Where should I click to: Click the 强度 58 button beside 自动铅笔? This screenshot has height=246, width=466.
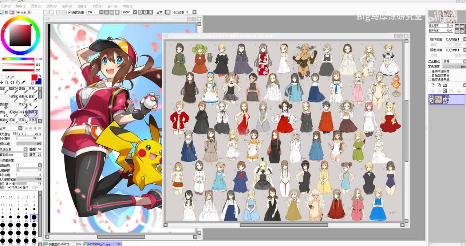(35, 149)
